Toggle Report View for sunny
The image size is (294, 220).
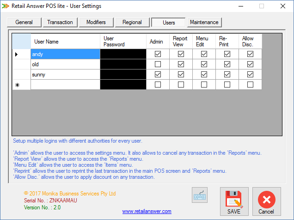pos(181,75)
